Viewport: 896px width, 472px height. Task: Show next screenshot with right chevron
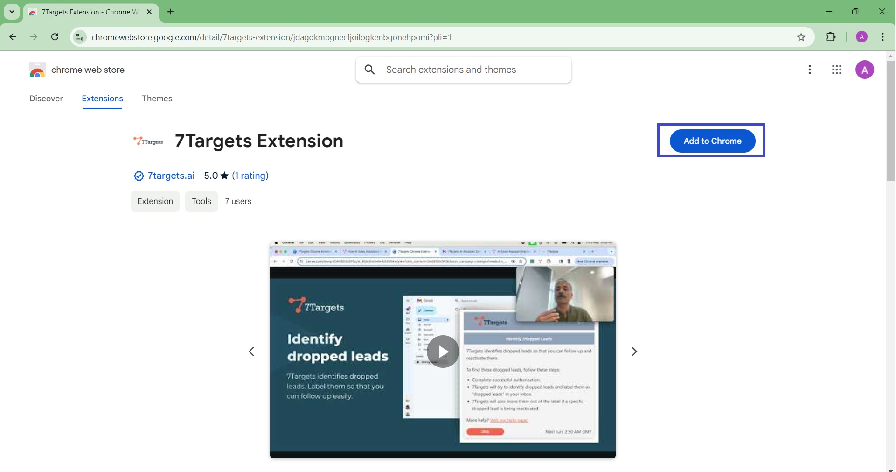(x=634, y=352)
